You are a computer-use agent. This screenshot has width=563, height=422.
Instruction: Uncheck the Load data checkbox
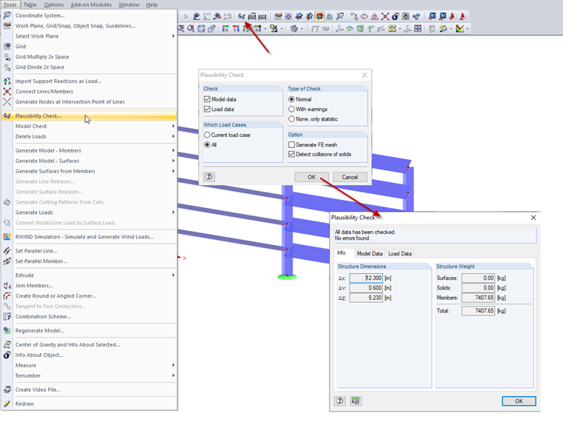tap(207, 109)
